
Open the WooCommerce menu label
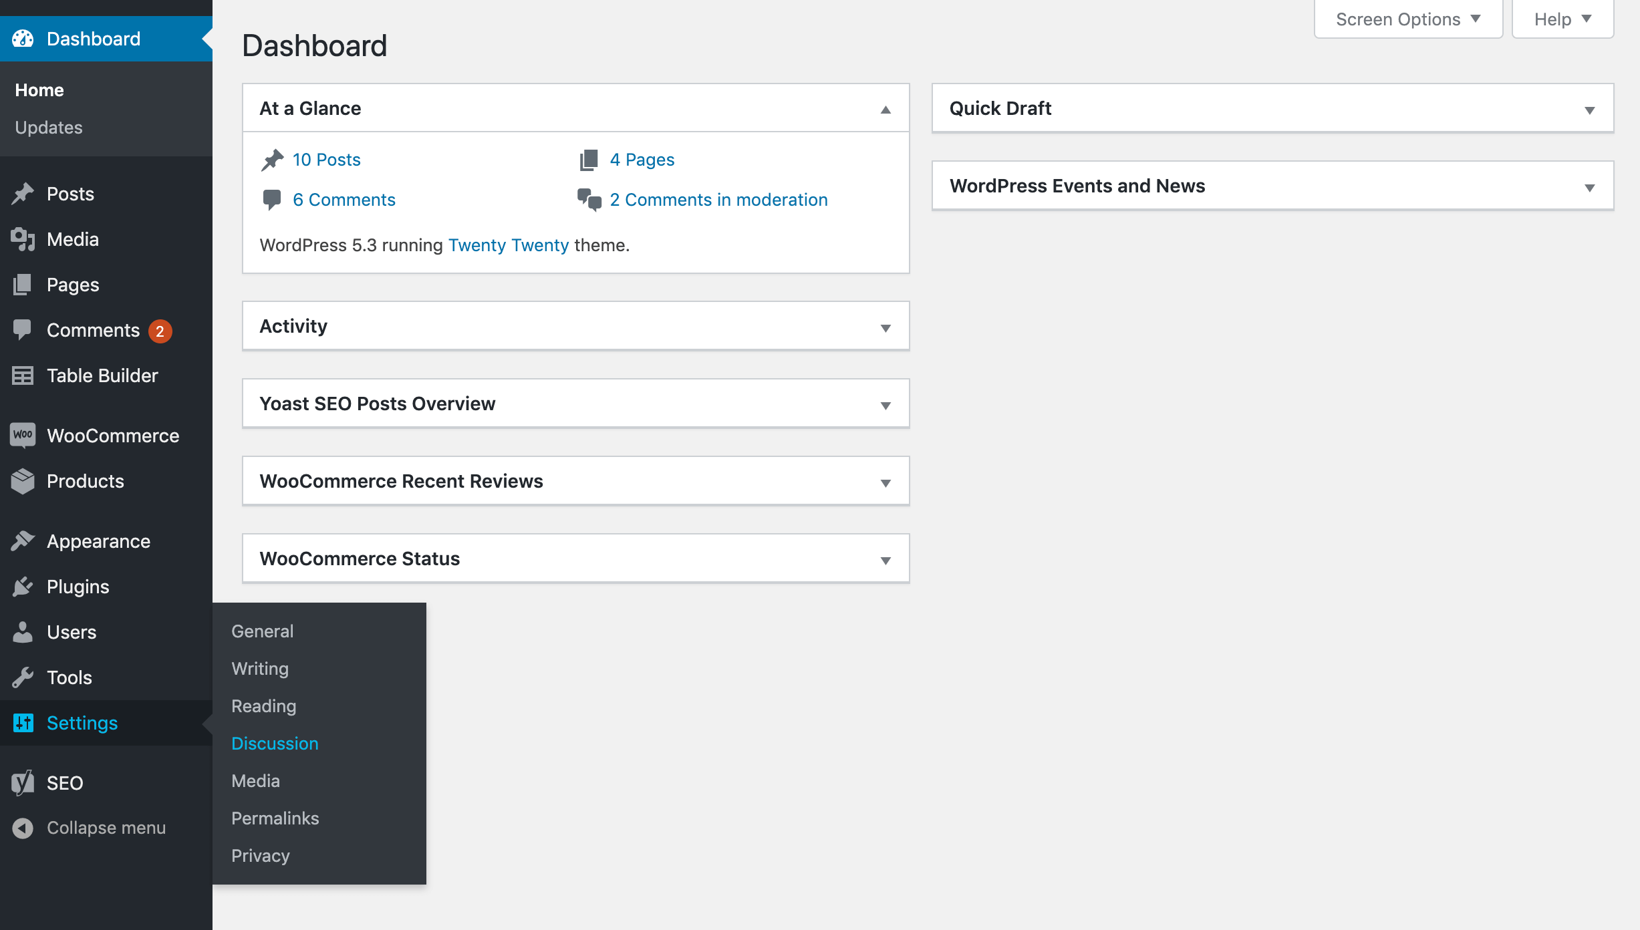(x=113, y=436)
